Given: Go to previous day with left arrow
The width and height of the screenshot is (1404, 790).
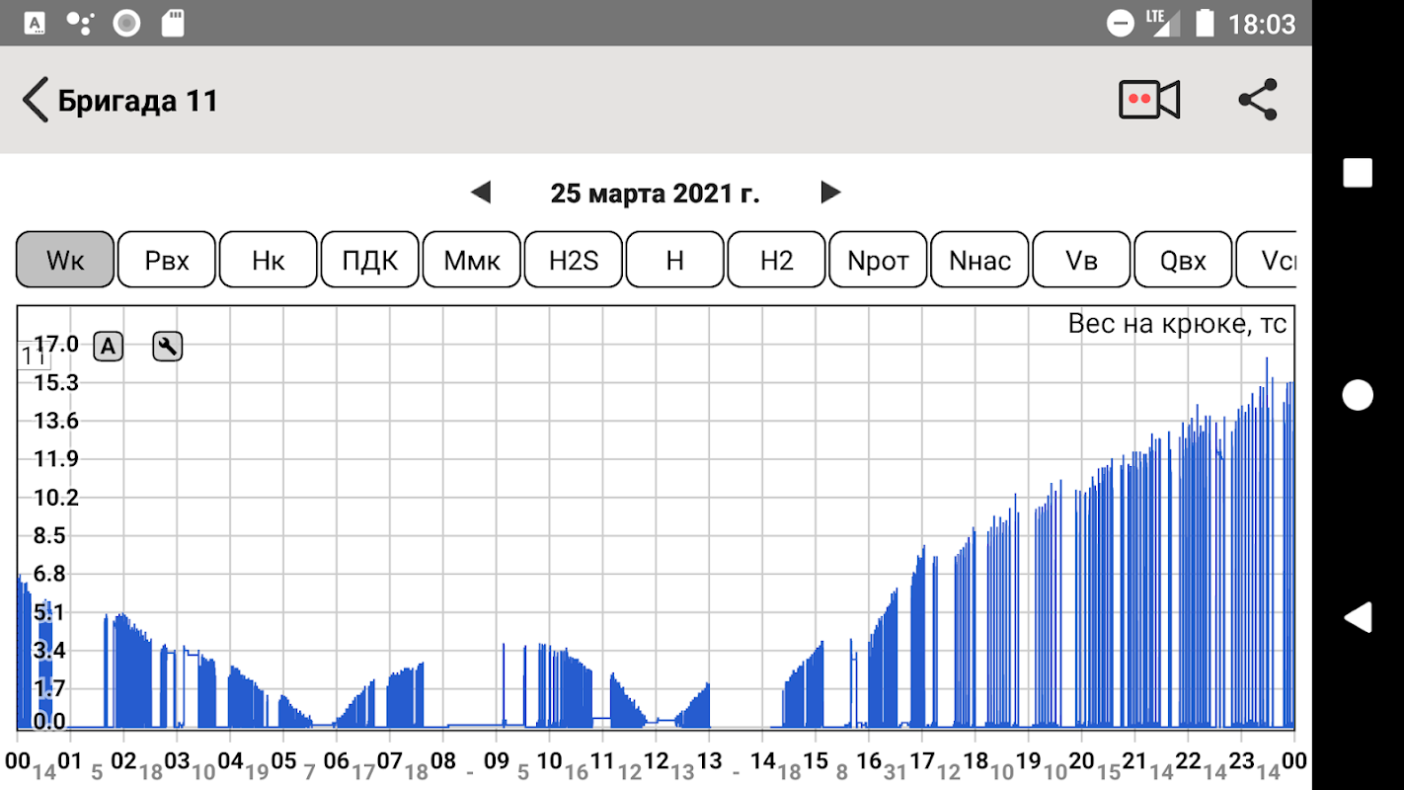Looking at the screenshot, I should tap(481, 193).
